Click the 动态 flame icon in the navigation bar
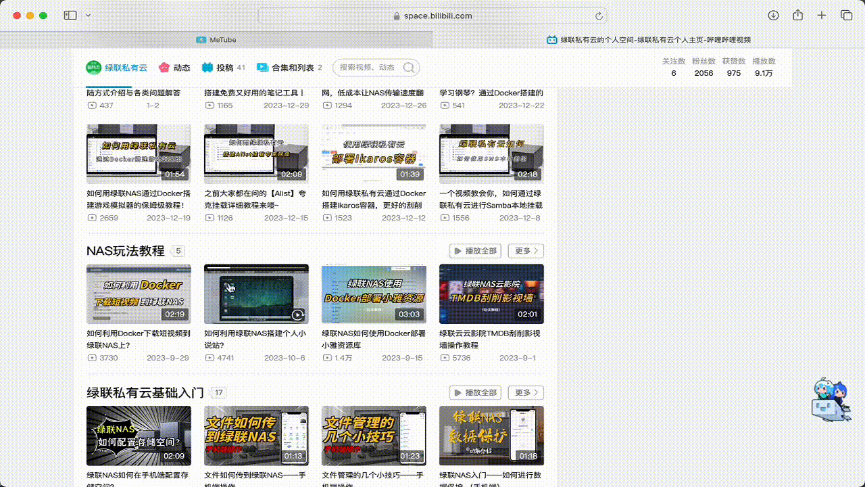The width and height of the screenshot is (865, 487). [x=164, y=68]
